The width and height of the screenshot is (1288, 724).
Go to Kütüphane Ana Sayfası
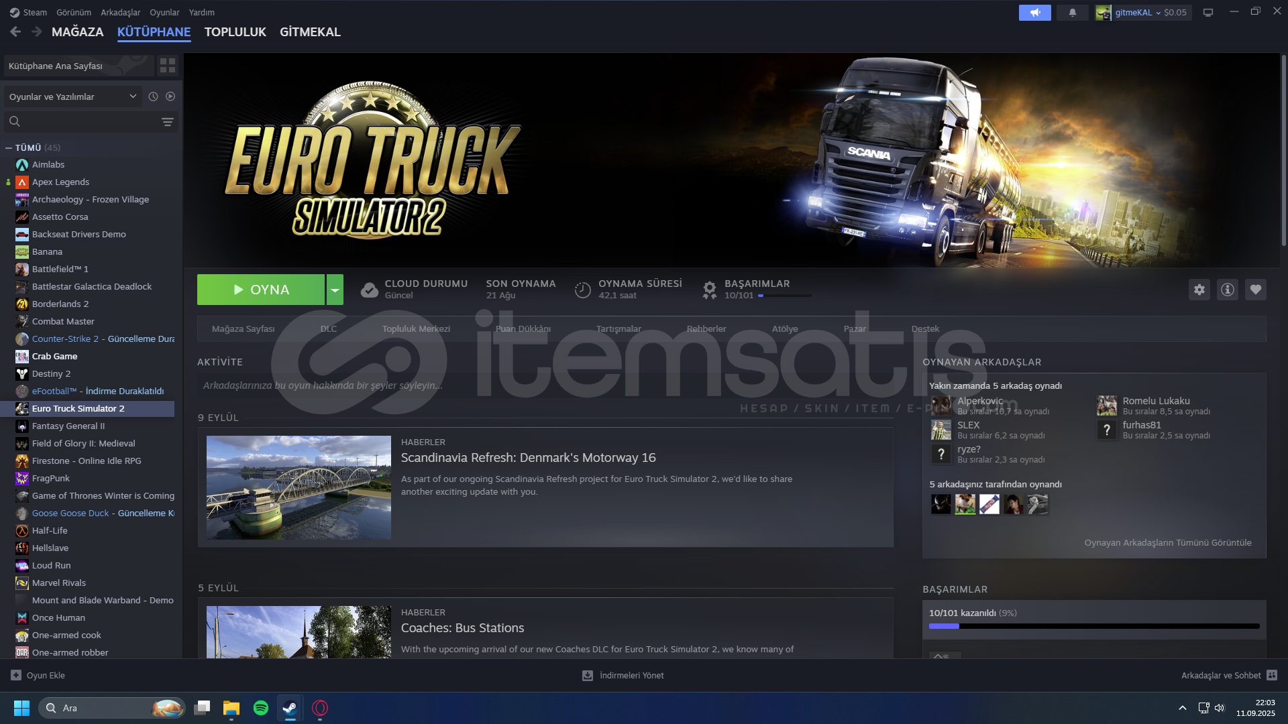pyautogui.click(x=79, y=66)
